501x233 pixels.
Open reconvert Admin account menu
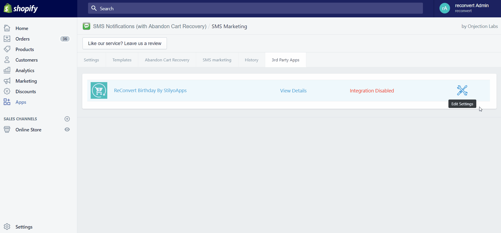[x=467, y=8]
